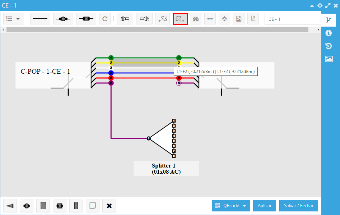
Task: Click the scrollbar right arrow
Action: (318, 30)
